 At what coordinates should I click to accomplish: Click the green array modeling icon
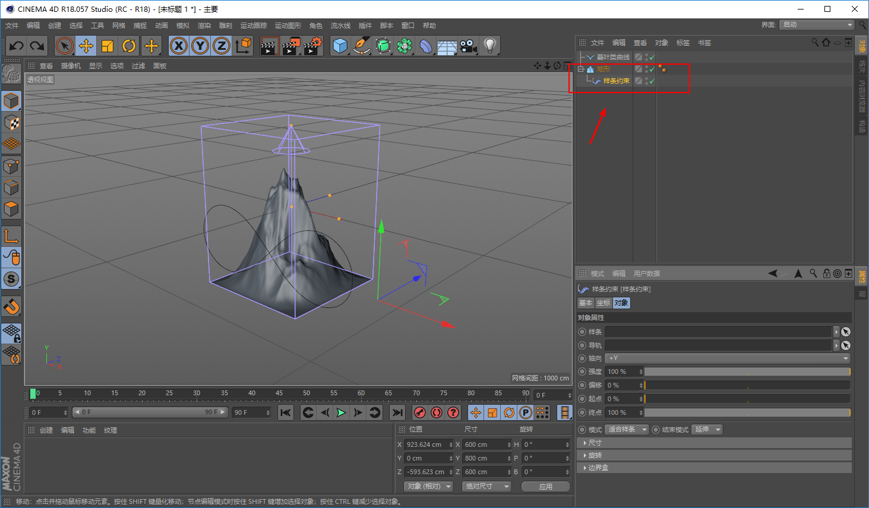(405, 46)
